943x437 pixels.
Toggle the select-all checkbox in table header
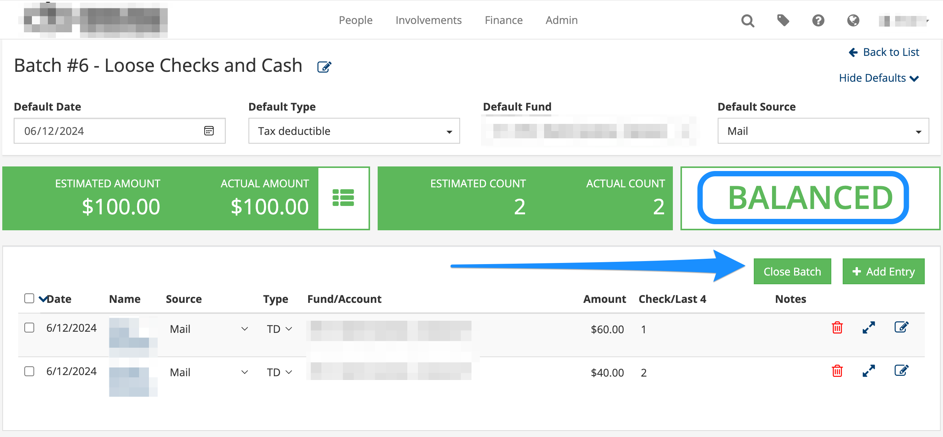(29, 298)
